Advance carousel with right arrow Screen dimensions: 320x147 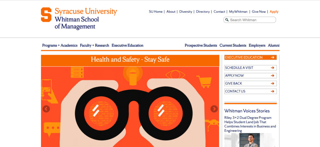pyautogui.click(x=214, y=109)
